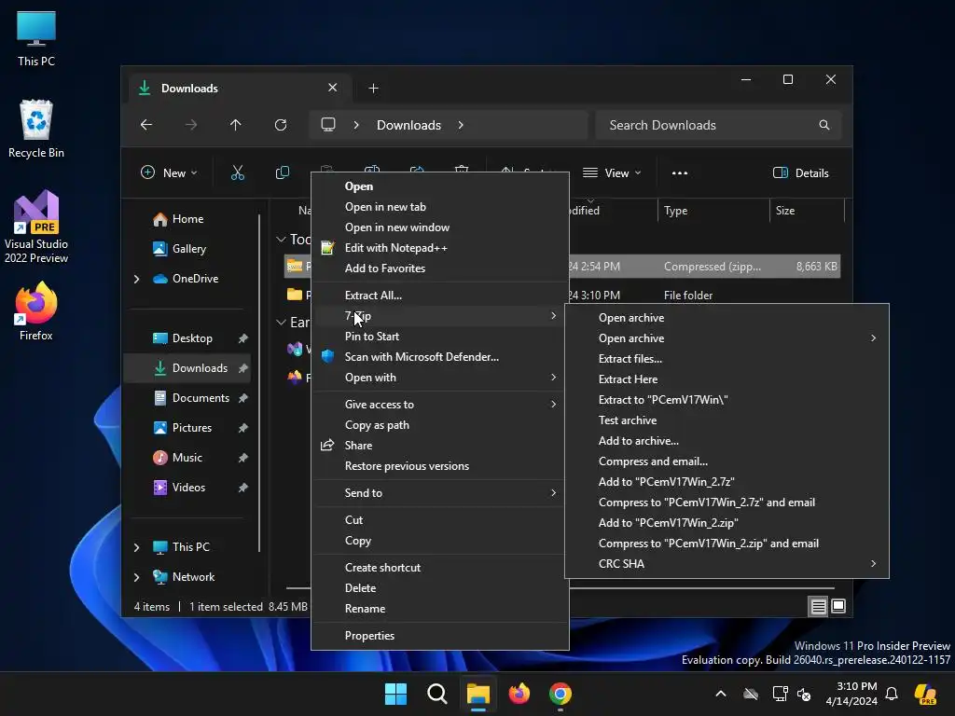Open the Open with submenu
This screenshot has width=955, height=716.
440,378
